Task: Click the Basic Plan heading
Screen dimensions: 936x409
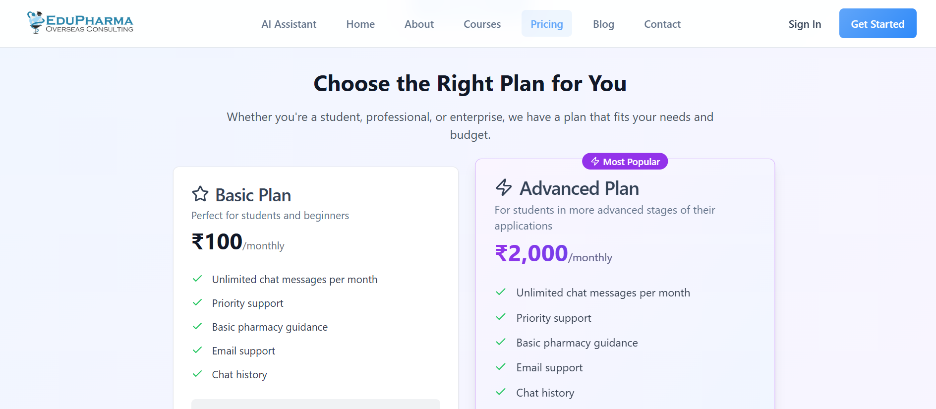Action: 253,195
